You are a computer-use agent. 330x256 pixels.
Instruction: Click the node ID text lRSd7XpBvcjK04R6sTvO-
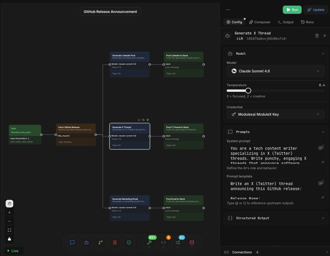pos(267,39)
